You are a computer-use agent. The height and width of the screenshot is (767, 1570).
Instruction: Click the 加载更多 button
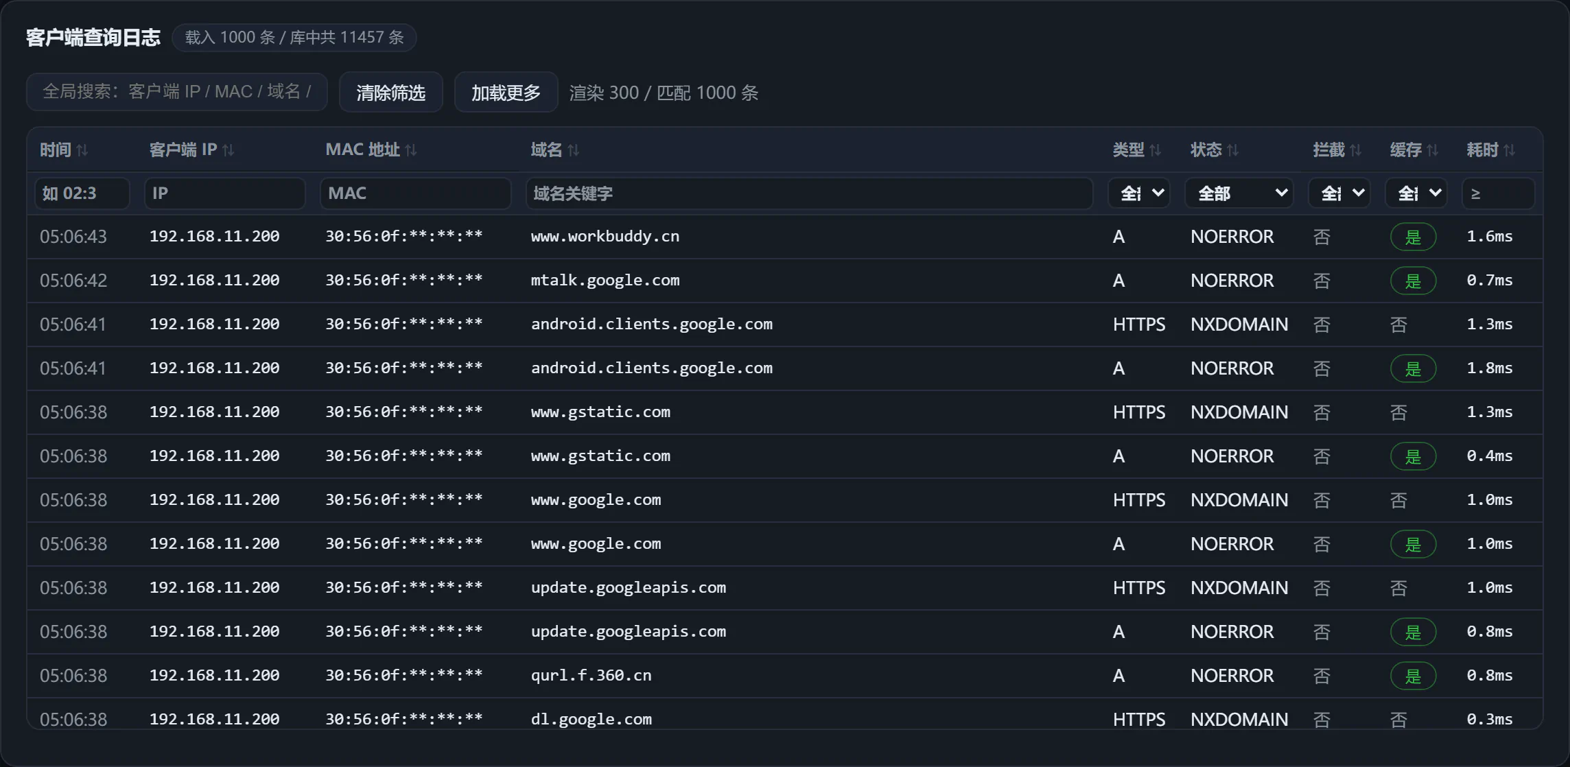506,93
